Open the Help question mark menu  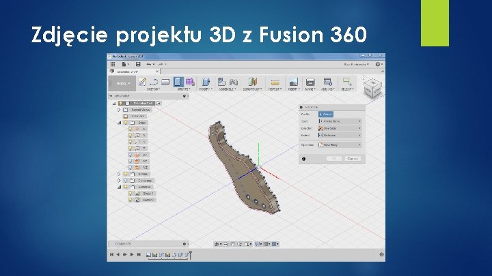379,64
